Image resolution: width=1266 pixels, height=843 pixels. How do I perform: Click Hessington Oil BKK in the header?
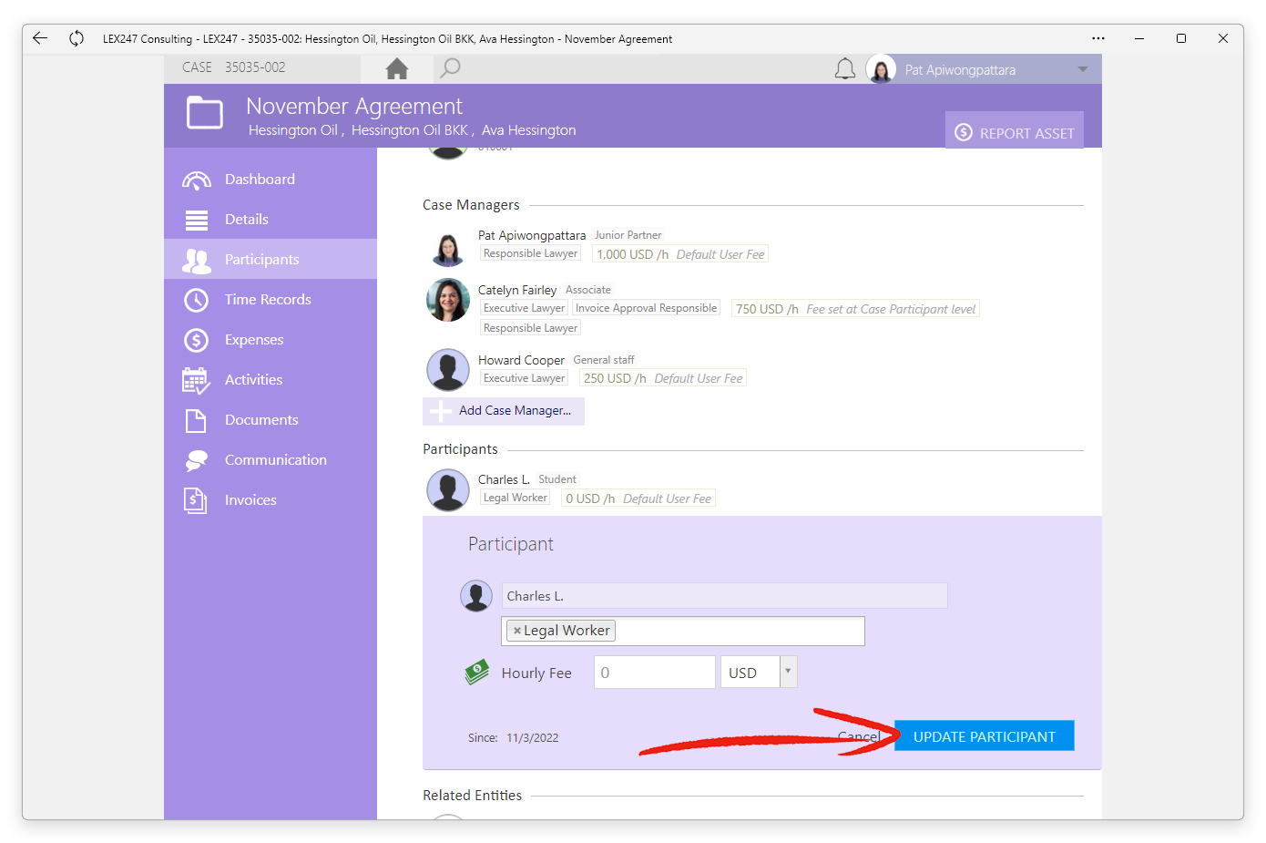tap(410, 130)
